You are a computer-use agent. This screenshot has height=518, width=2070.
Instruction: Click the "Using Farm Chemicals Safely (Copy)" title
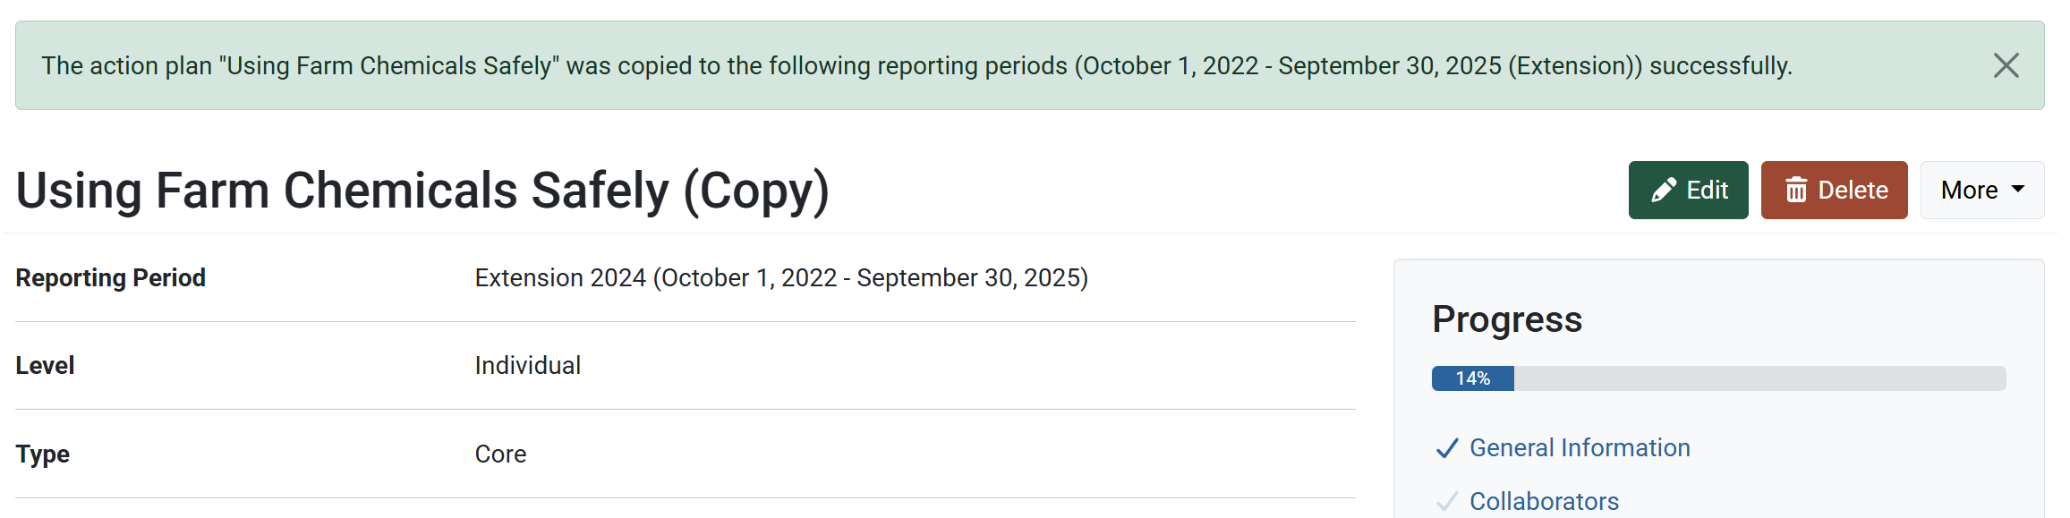[422, 191]
